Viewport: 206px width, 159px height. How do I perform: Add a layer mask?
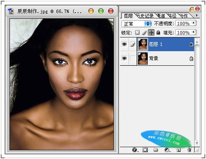pyautogui.click(x=145, y=150)
